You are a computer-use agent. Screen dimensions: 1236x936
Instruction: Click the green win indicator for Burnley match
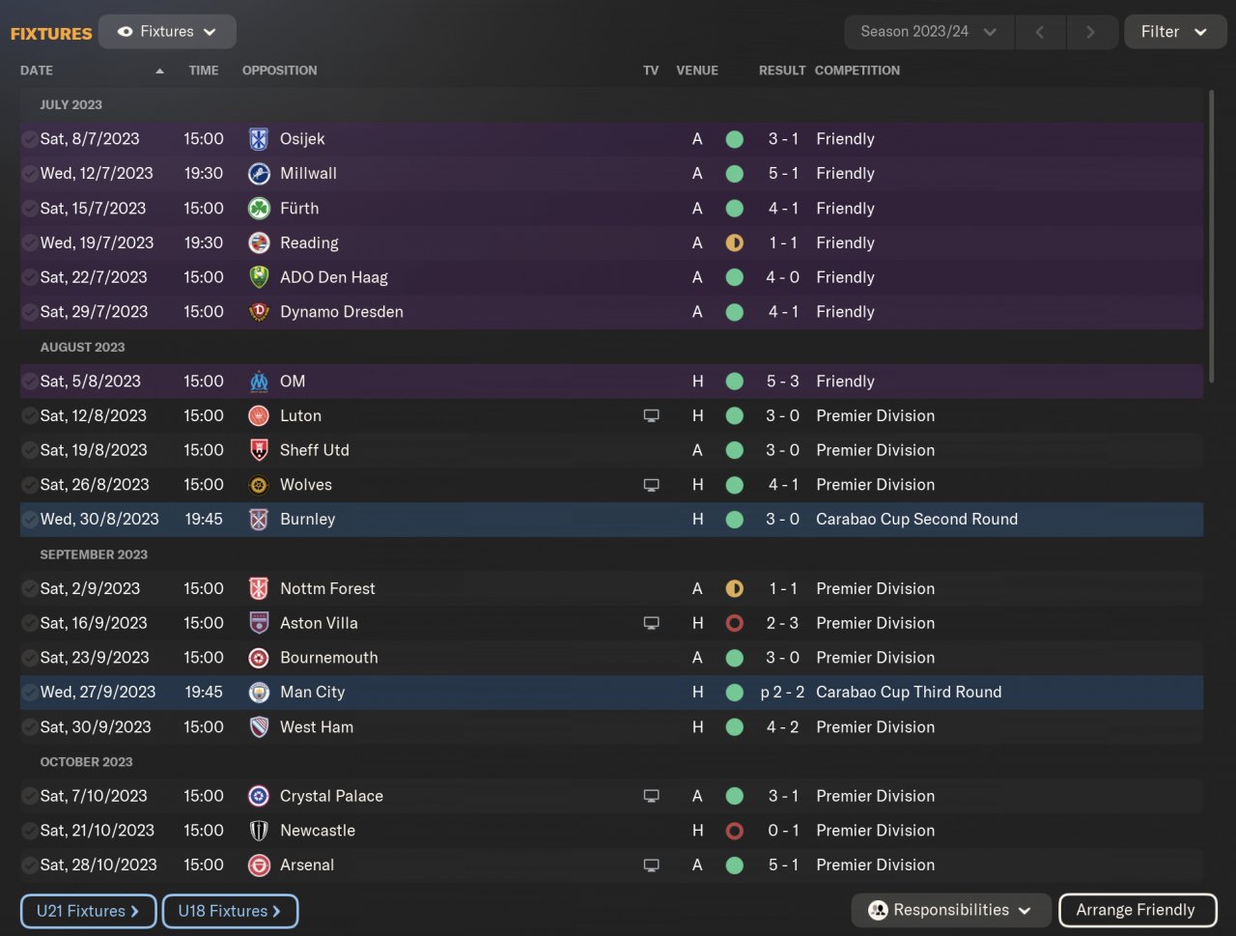pos(734,520)
